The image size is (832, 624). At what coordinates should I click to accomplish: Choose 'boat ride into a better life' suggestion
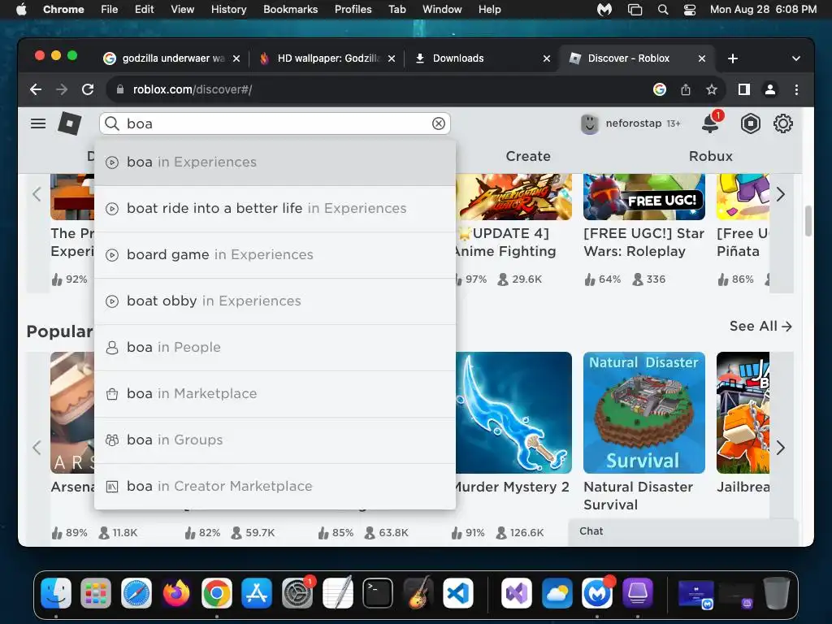click(x=275, y=209)
